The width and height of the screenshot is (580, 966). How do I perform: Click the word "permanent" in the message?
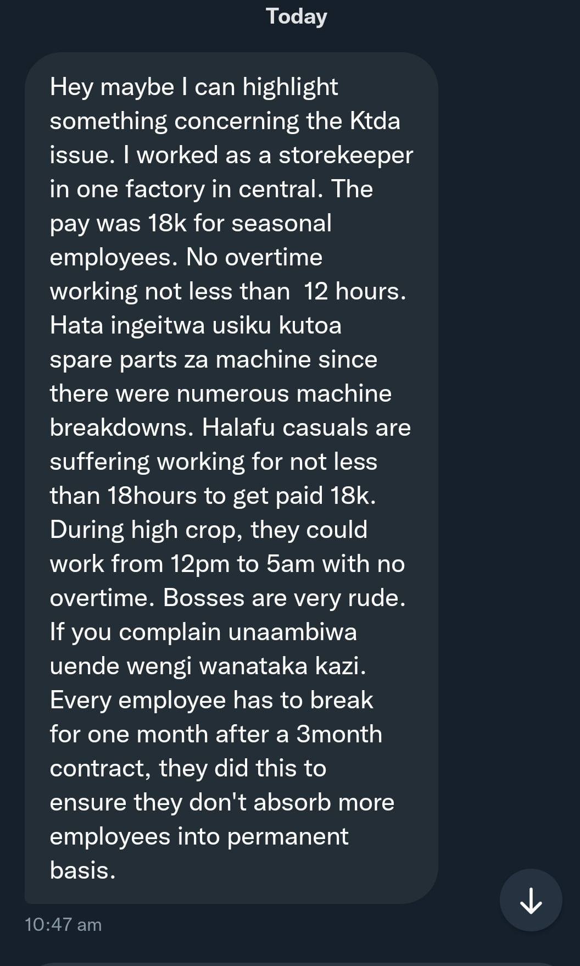pyautogui.click(x=287, y=836)
